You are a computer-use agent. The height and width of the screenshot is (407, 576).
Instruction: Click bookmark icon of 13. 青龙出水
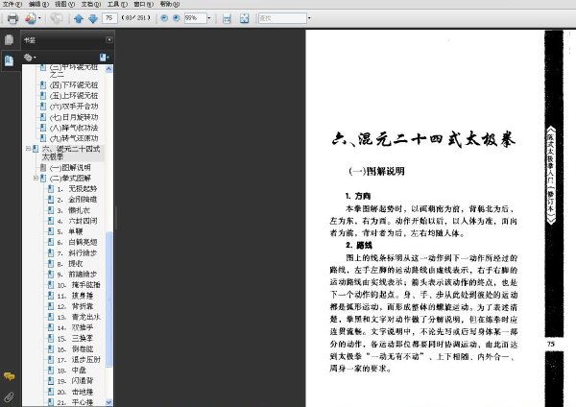coord(51,317)
